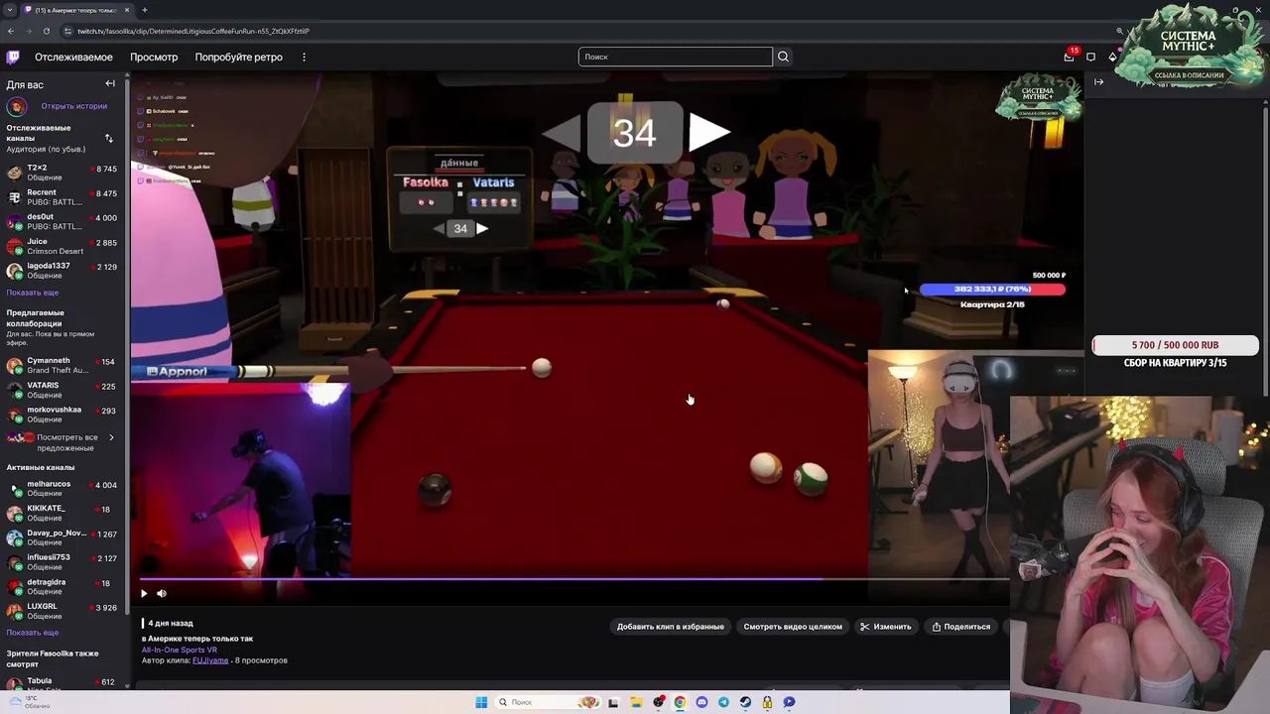
Task: Focus the Twitch Поиск search field
Action: click(675, 57)
